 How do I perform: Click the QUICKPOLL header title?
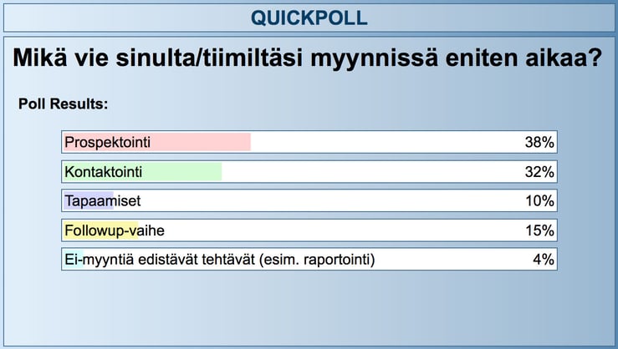[309, 18]
